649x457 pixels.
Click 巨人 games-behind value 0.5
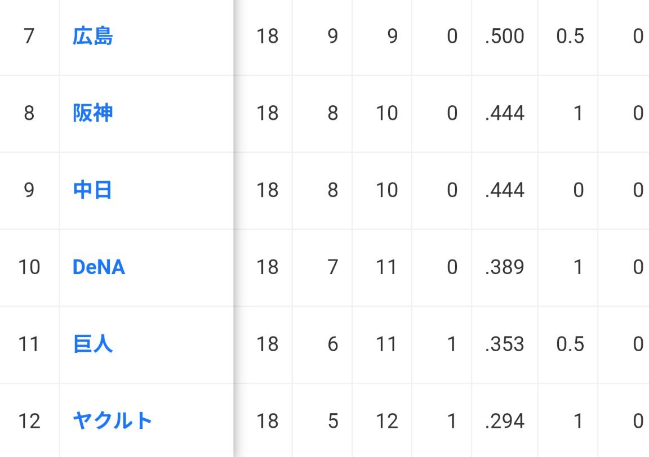pyautogui.click(x=570, y=344)
